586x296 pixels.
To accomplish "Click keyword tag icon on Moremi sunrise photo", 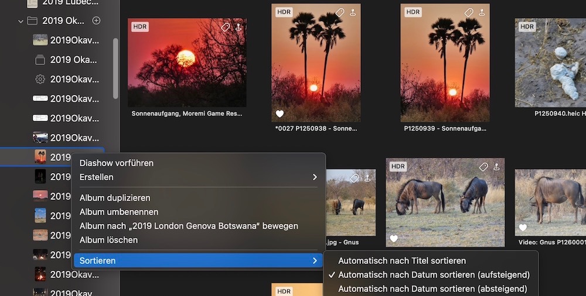I will 226,27.
